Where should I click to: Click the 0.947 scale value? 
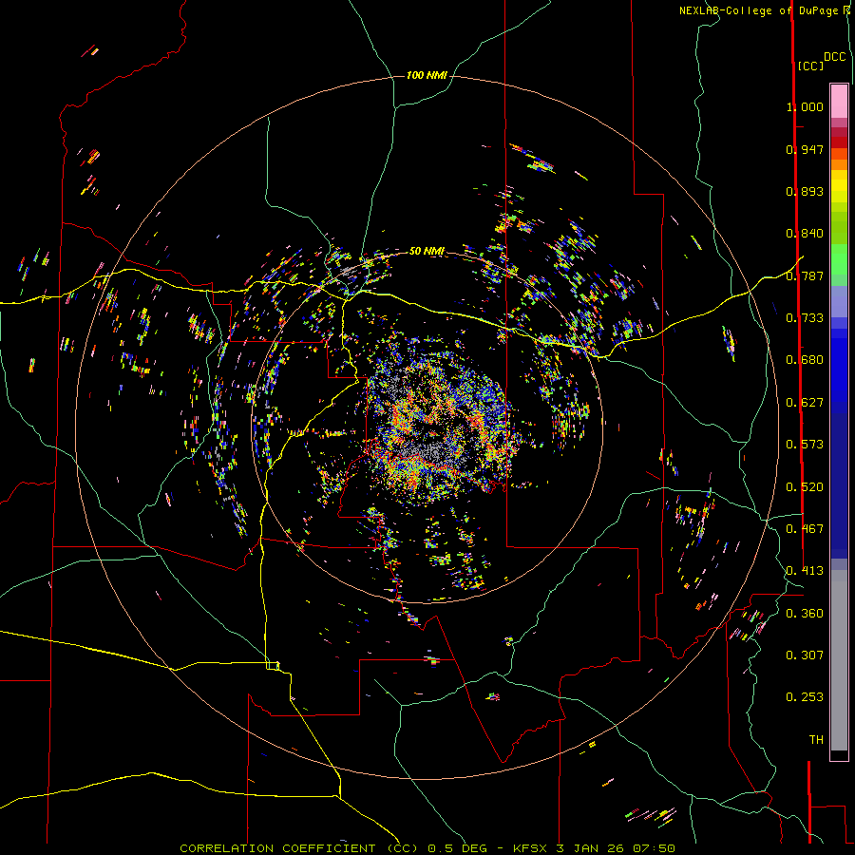coord(805,149)
